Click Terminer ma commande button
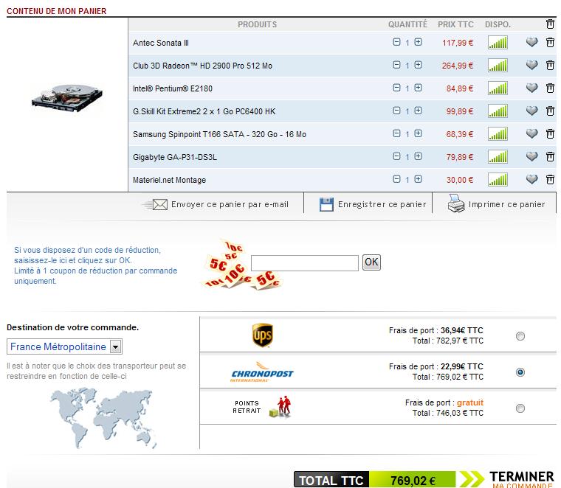The height and width of the screenshot is (488, 561). [x=522, y=479]
